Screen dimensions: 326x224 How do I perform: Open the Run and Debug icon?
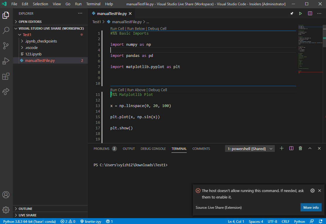pos(6,61)
